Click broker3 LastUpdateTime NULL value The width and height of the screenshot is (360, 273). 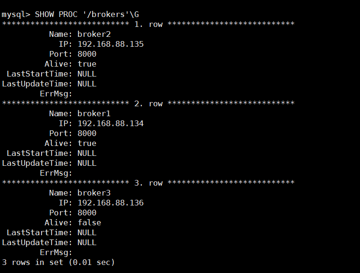pos(87,242)
